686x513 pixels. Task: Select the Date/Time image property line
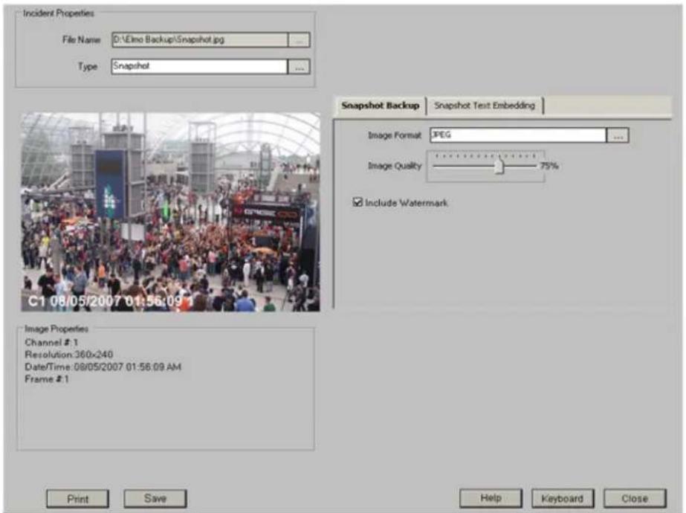point(103,367)
